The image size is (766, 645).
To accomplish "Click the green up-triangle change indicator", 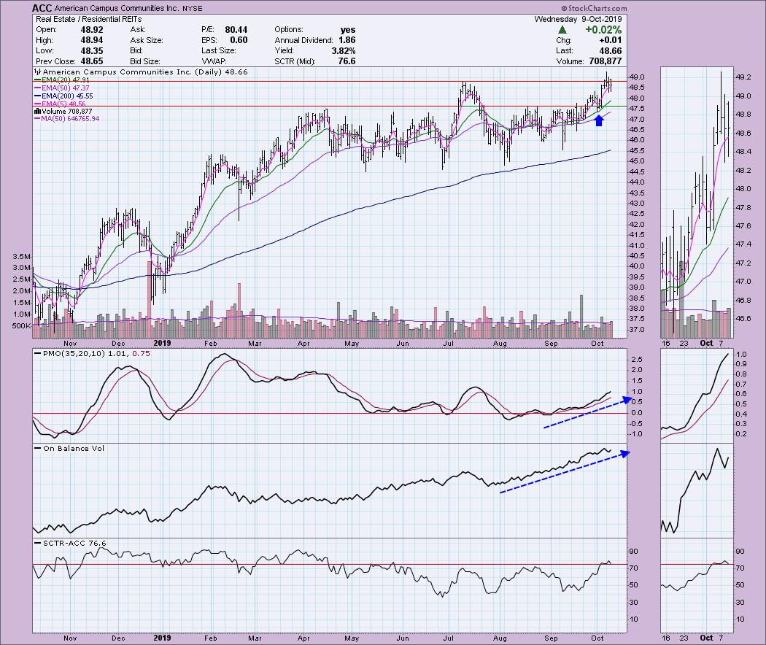I will (562, 30).
